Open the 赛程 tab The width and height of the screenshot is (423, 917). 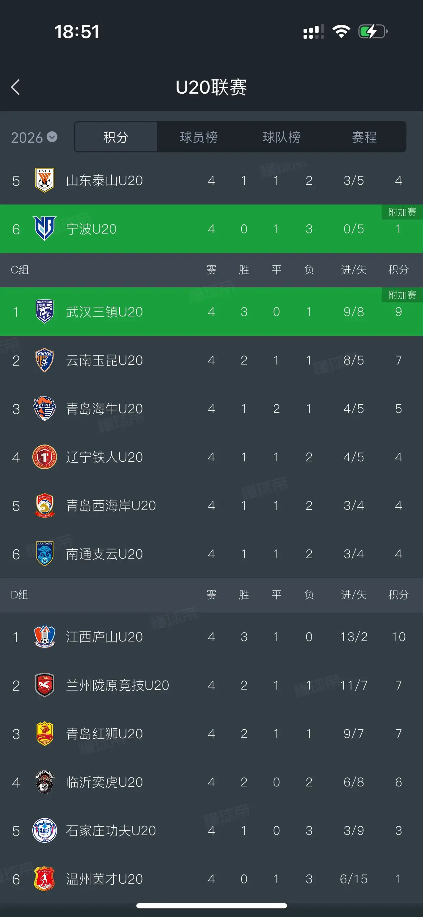[364, 137]
